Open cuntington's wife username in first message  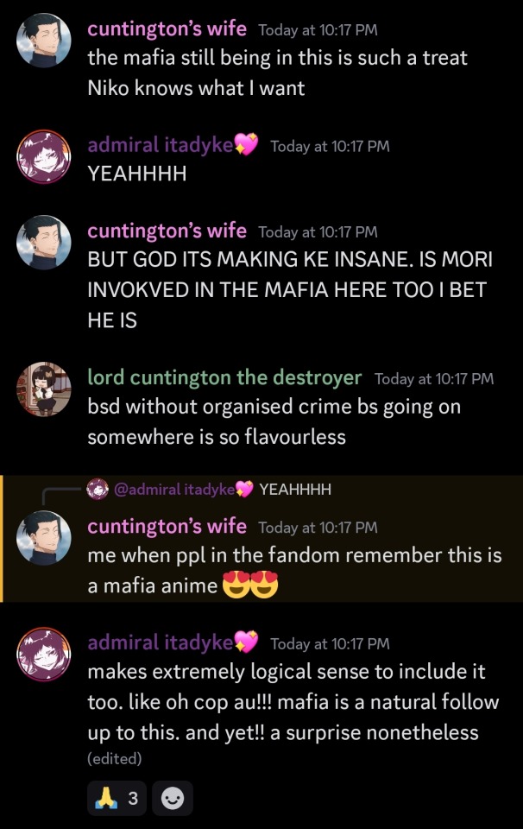(x=167, y=29)
